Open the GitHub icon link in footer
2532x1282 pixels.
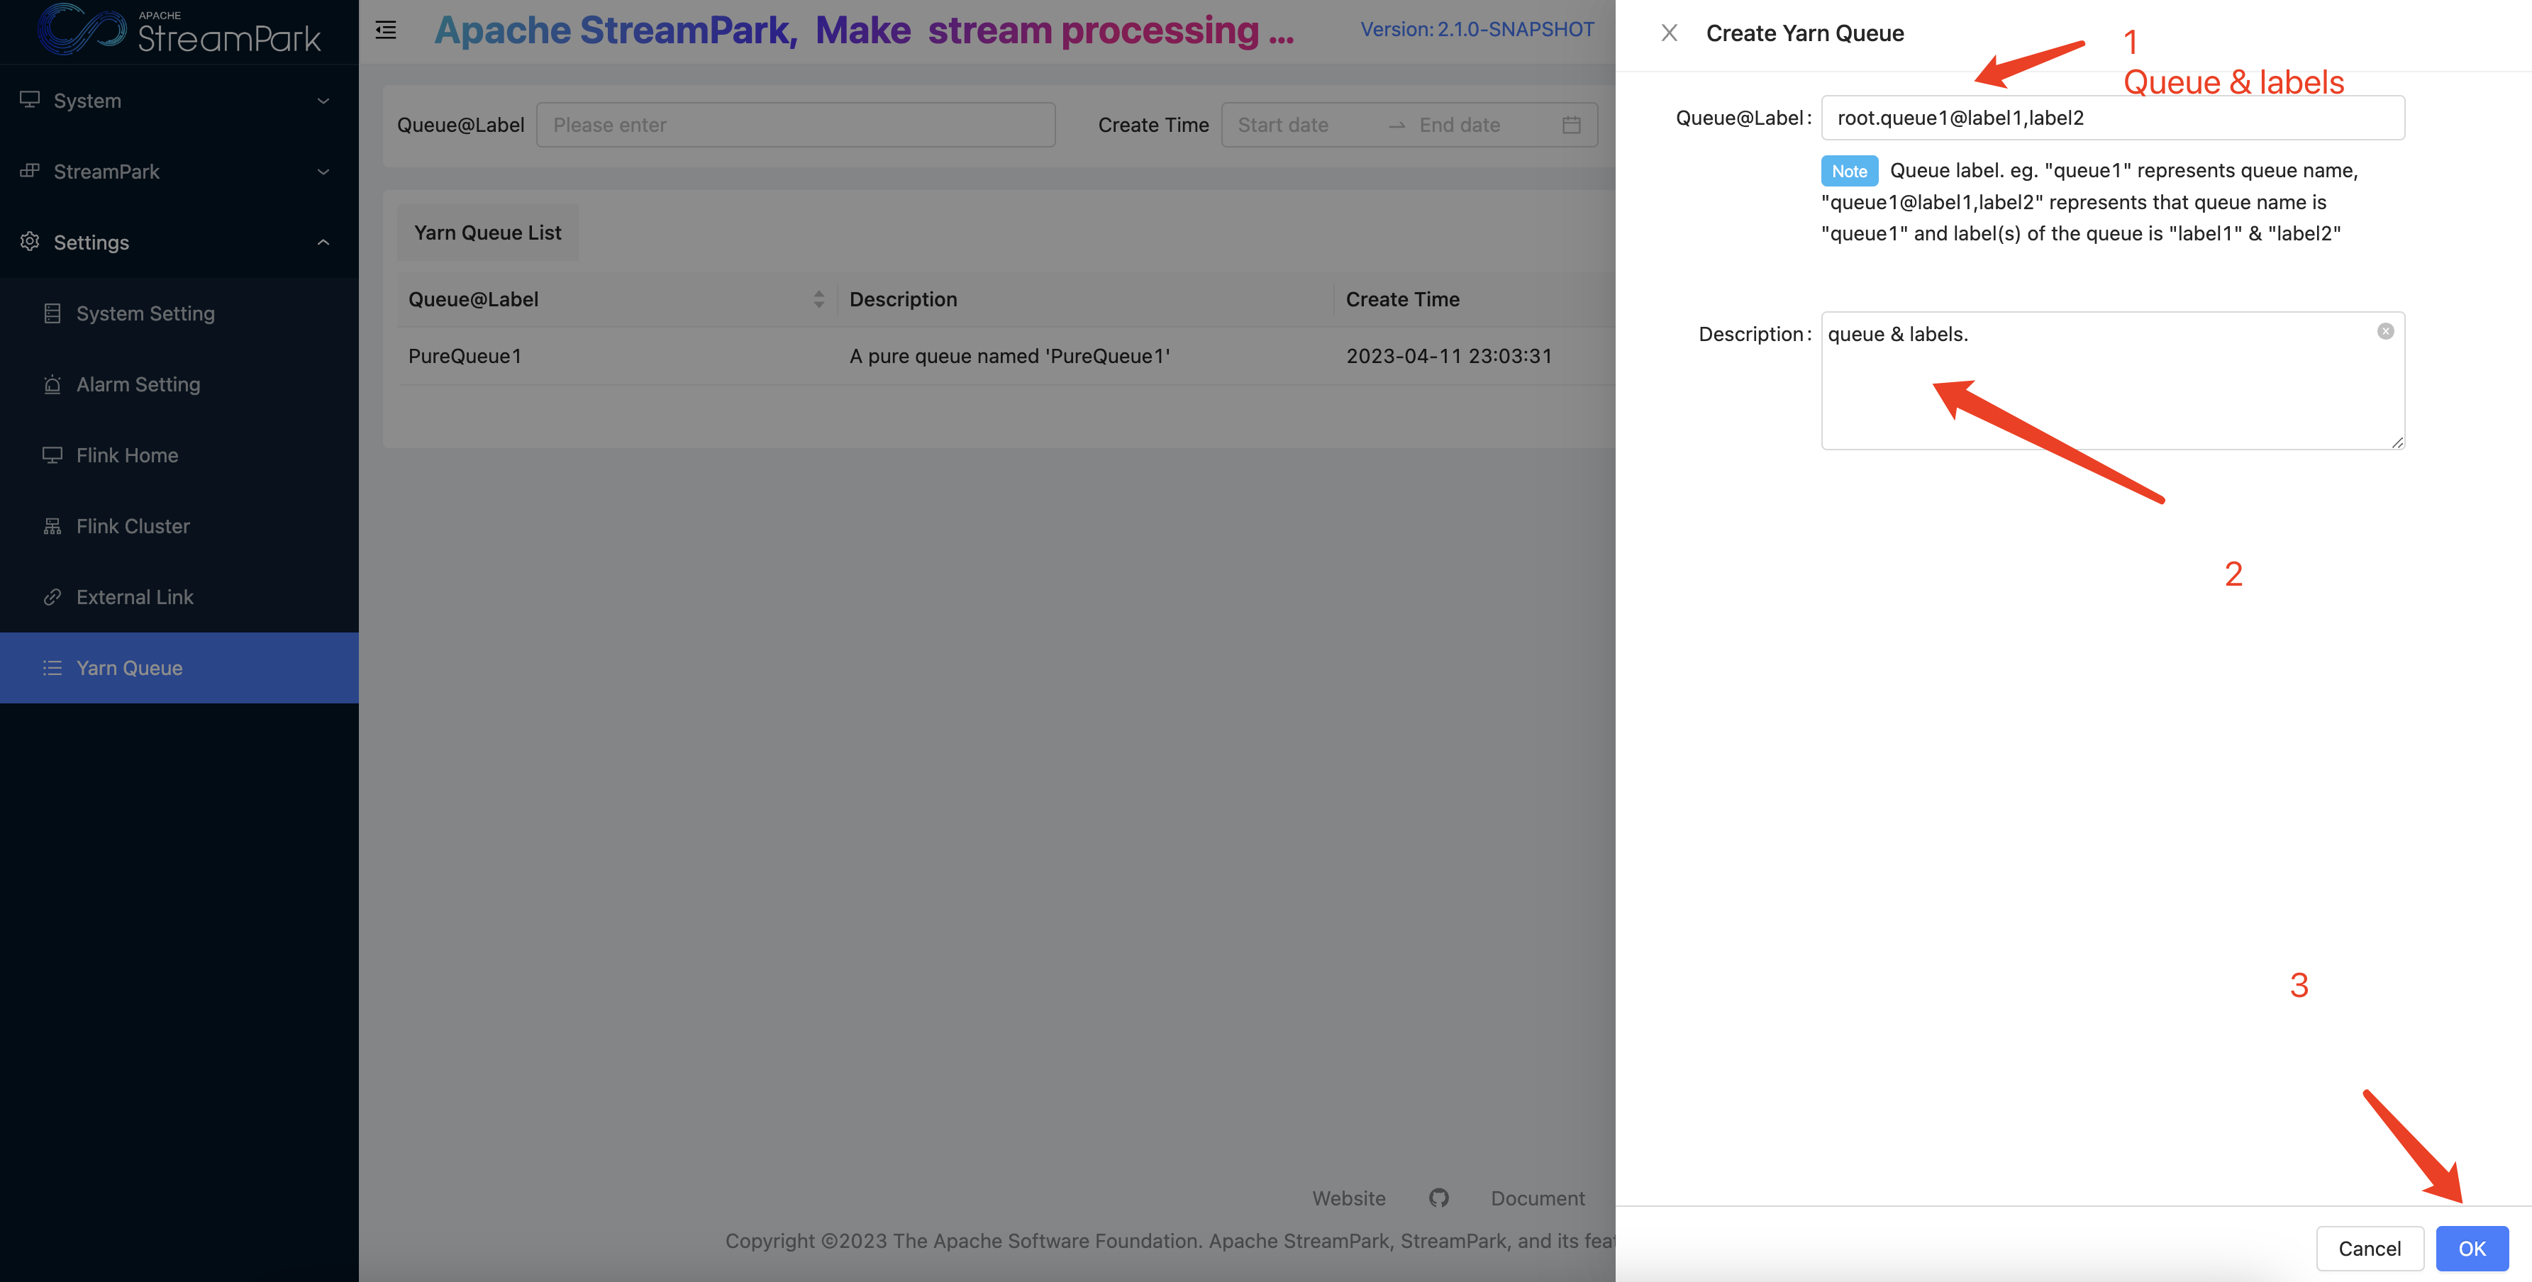1438,1198
